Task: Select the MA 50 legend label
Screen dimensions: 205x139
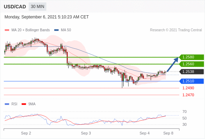Action: pyautogui.click(x=66, y=30)
